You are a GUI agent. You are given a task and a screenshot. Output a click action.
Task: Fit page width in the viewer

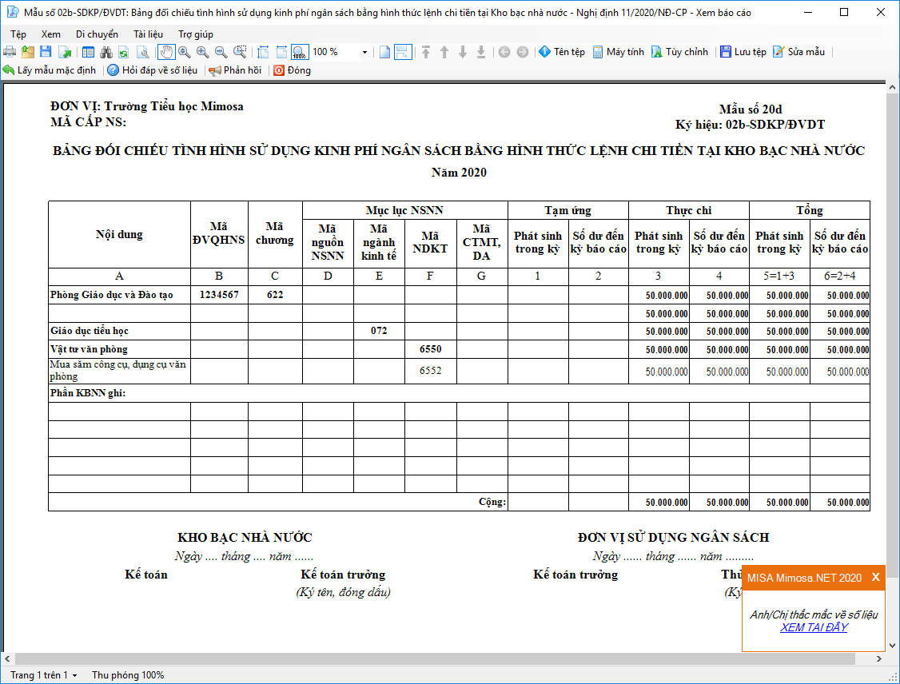coord(281,52)
